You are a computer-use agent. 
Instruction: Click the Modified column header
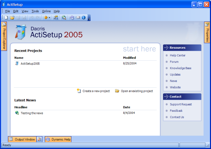pos(129,58)
